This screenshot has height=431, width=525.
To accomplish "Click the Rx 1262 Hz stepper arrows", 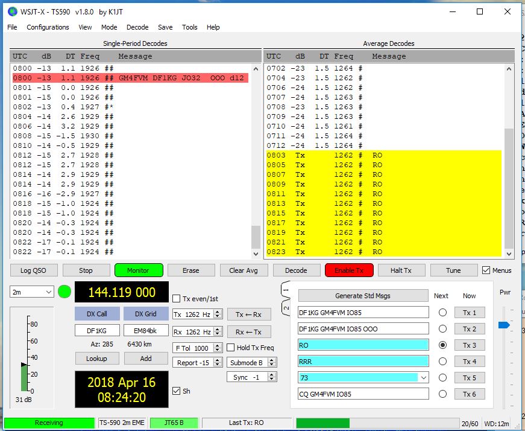I will (218, 332).
